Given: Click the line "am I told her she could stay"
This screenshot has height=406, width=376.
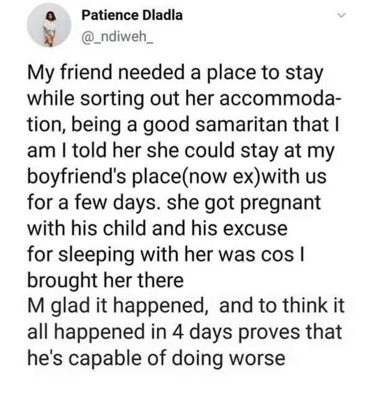Looking at the screenshot, I should (181, 150).
